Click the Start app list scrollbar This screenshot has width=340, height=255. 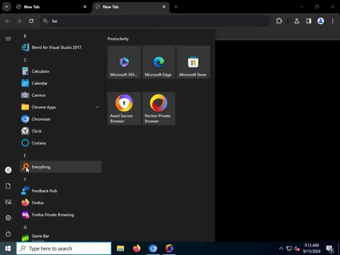click(x=105, y=82)
